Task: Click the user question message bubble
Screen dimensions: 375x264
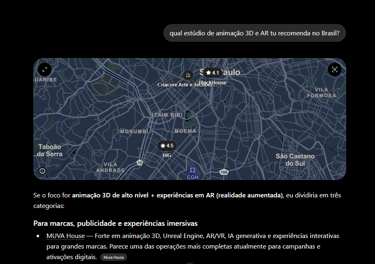Action: tap(254, 33)
